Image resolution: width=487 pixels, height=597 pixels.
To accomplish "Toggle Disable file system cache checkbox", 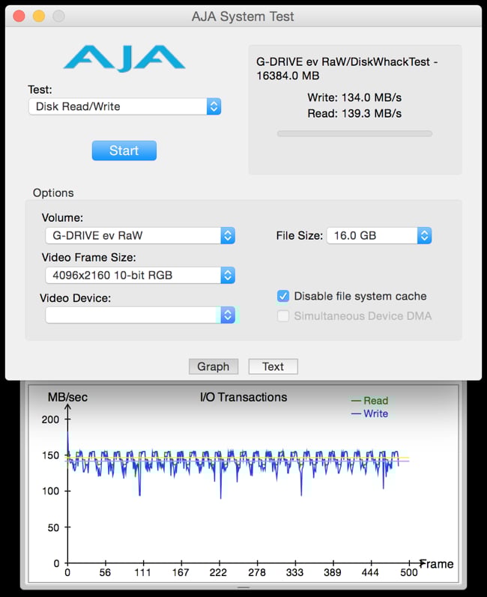I will point(283,296).
